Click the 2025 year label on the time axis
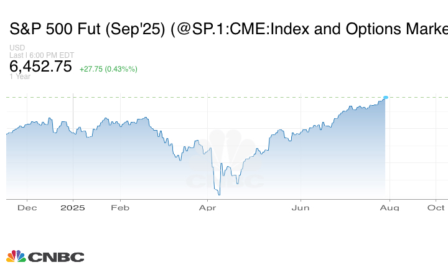Image resolution: width=448 pixels, height=280 pixels. coord(73,207)
